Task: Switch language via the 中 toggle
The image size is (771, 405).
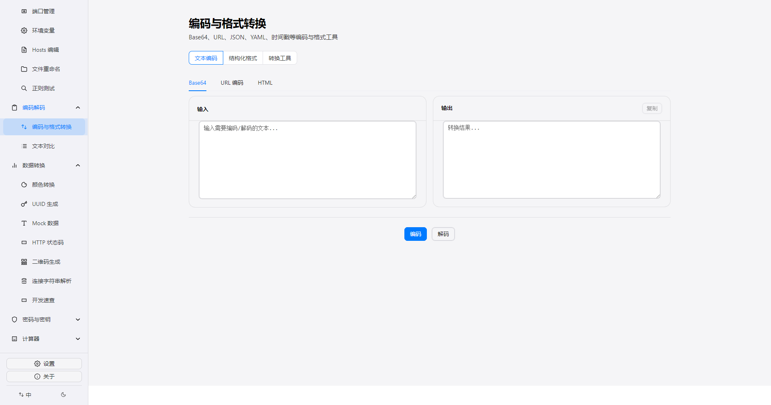Action: pos(25,395)
